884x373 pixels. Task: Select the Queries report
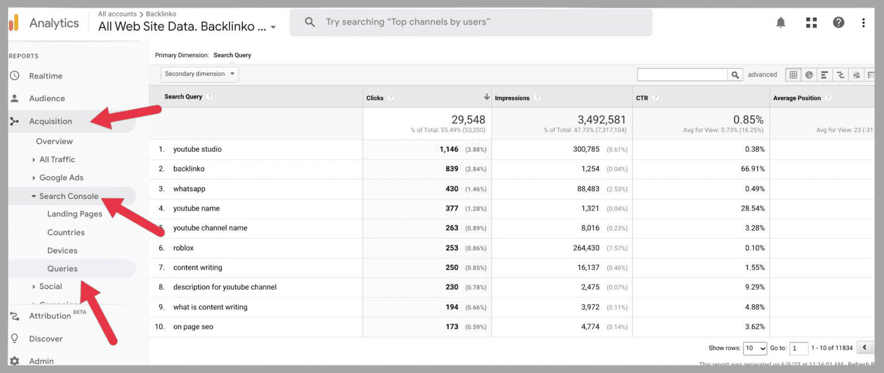[x=62, y=269]
